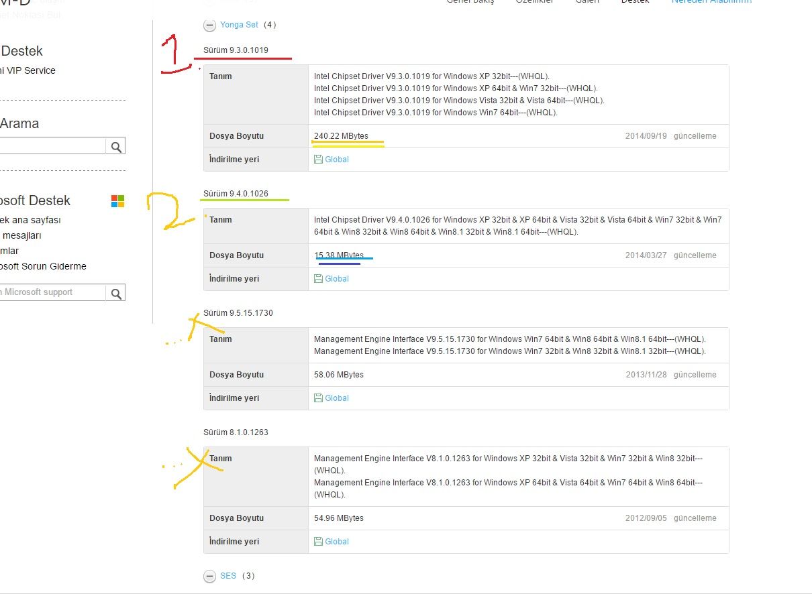
Task: Click the Windows XP 32bit V9.3.0.1019 description line
Action: 432,76
